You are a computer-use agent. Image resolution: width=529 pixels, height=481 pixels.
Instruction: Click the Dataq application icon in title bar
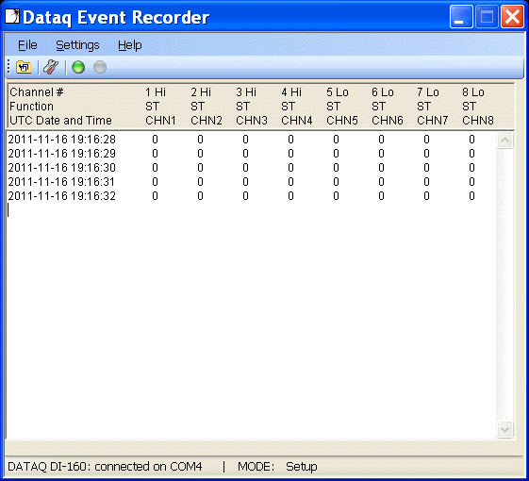(12, 16)
